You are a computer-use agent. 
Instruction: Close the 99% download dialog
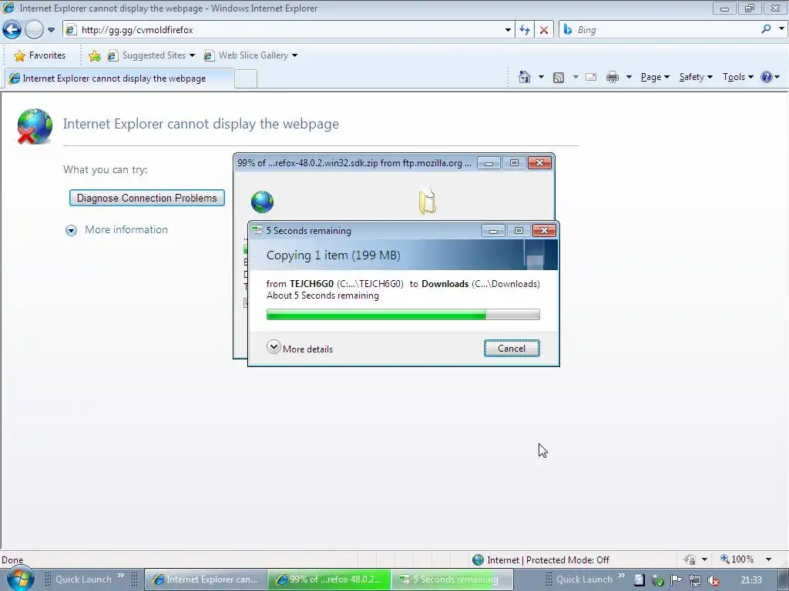click(539, 163)
